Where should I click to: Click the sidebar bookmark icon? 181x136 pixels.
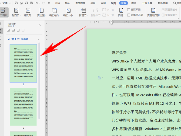pyautogui.click(x=1, y=38)
